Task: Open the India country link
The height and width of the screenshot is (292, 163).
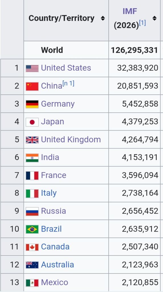Action: click(x=50, y=157)
